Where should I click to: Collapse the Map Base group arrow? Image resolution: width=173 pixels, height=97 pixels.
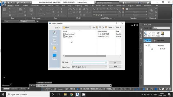point(146,46)
